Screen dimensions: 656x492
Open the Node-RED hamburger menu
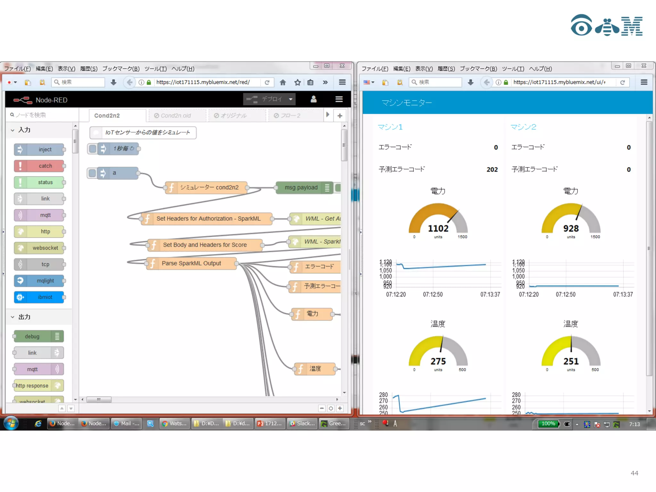point(339,99)
